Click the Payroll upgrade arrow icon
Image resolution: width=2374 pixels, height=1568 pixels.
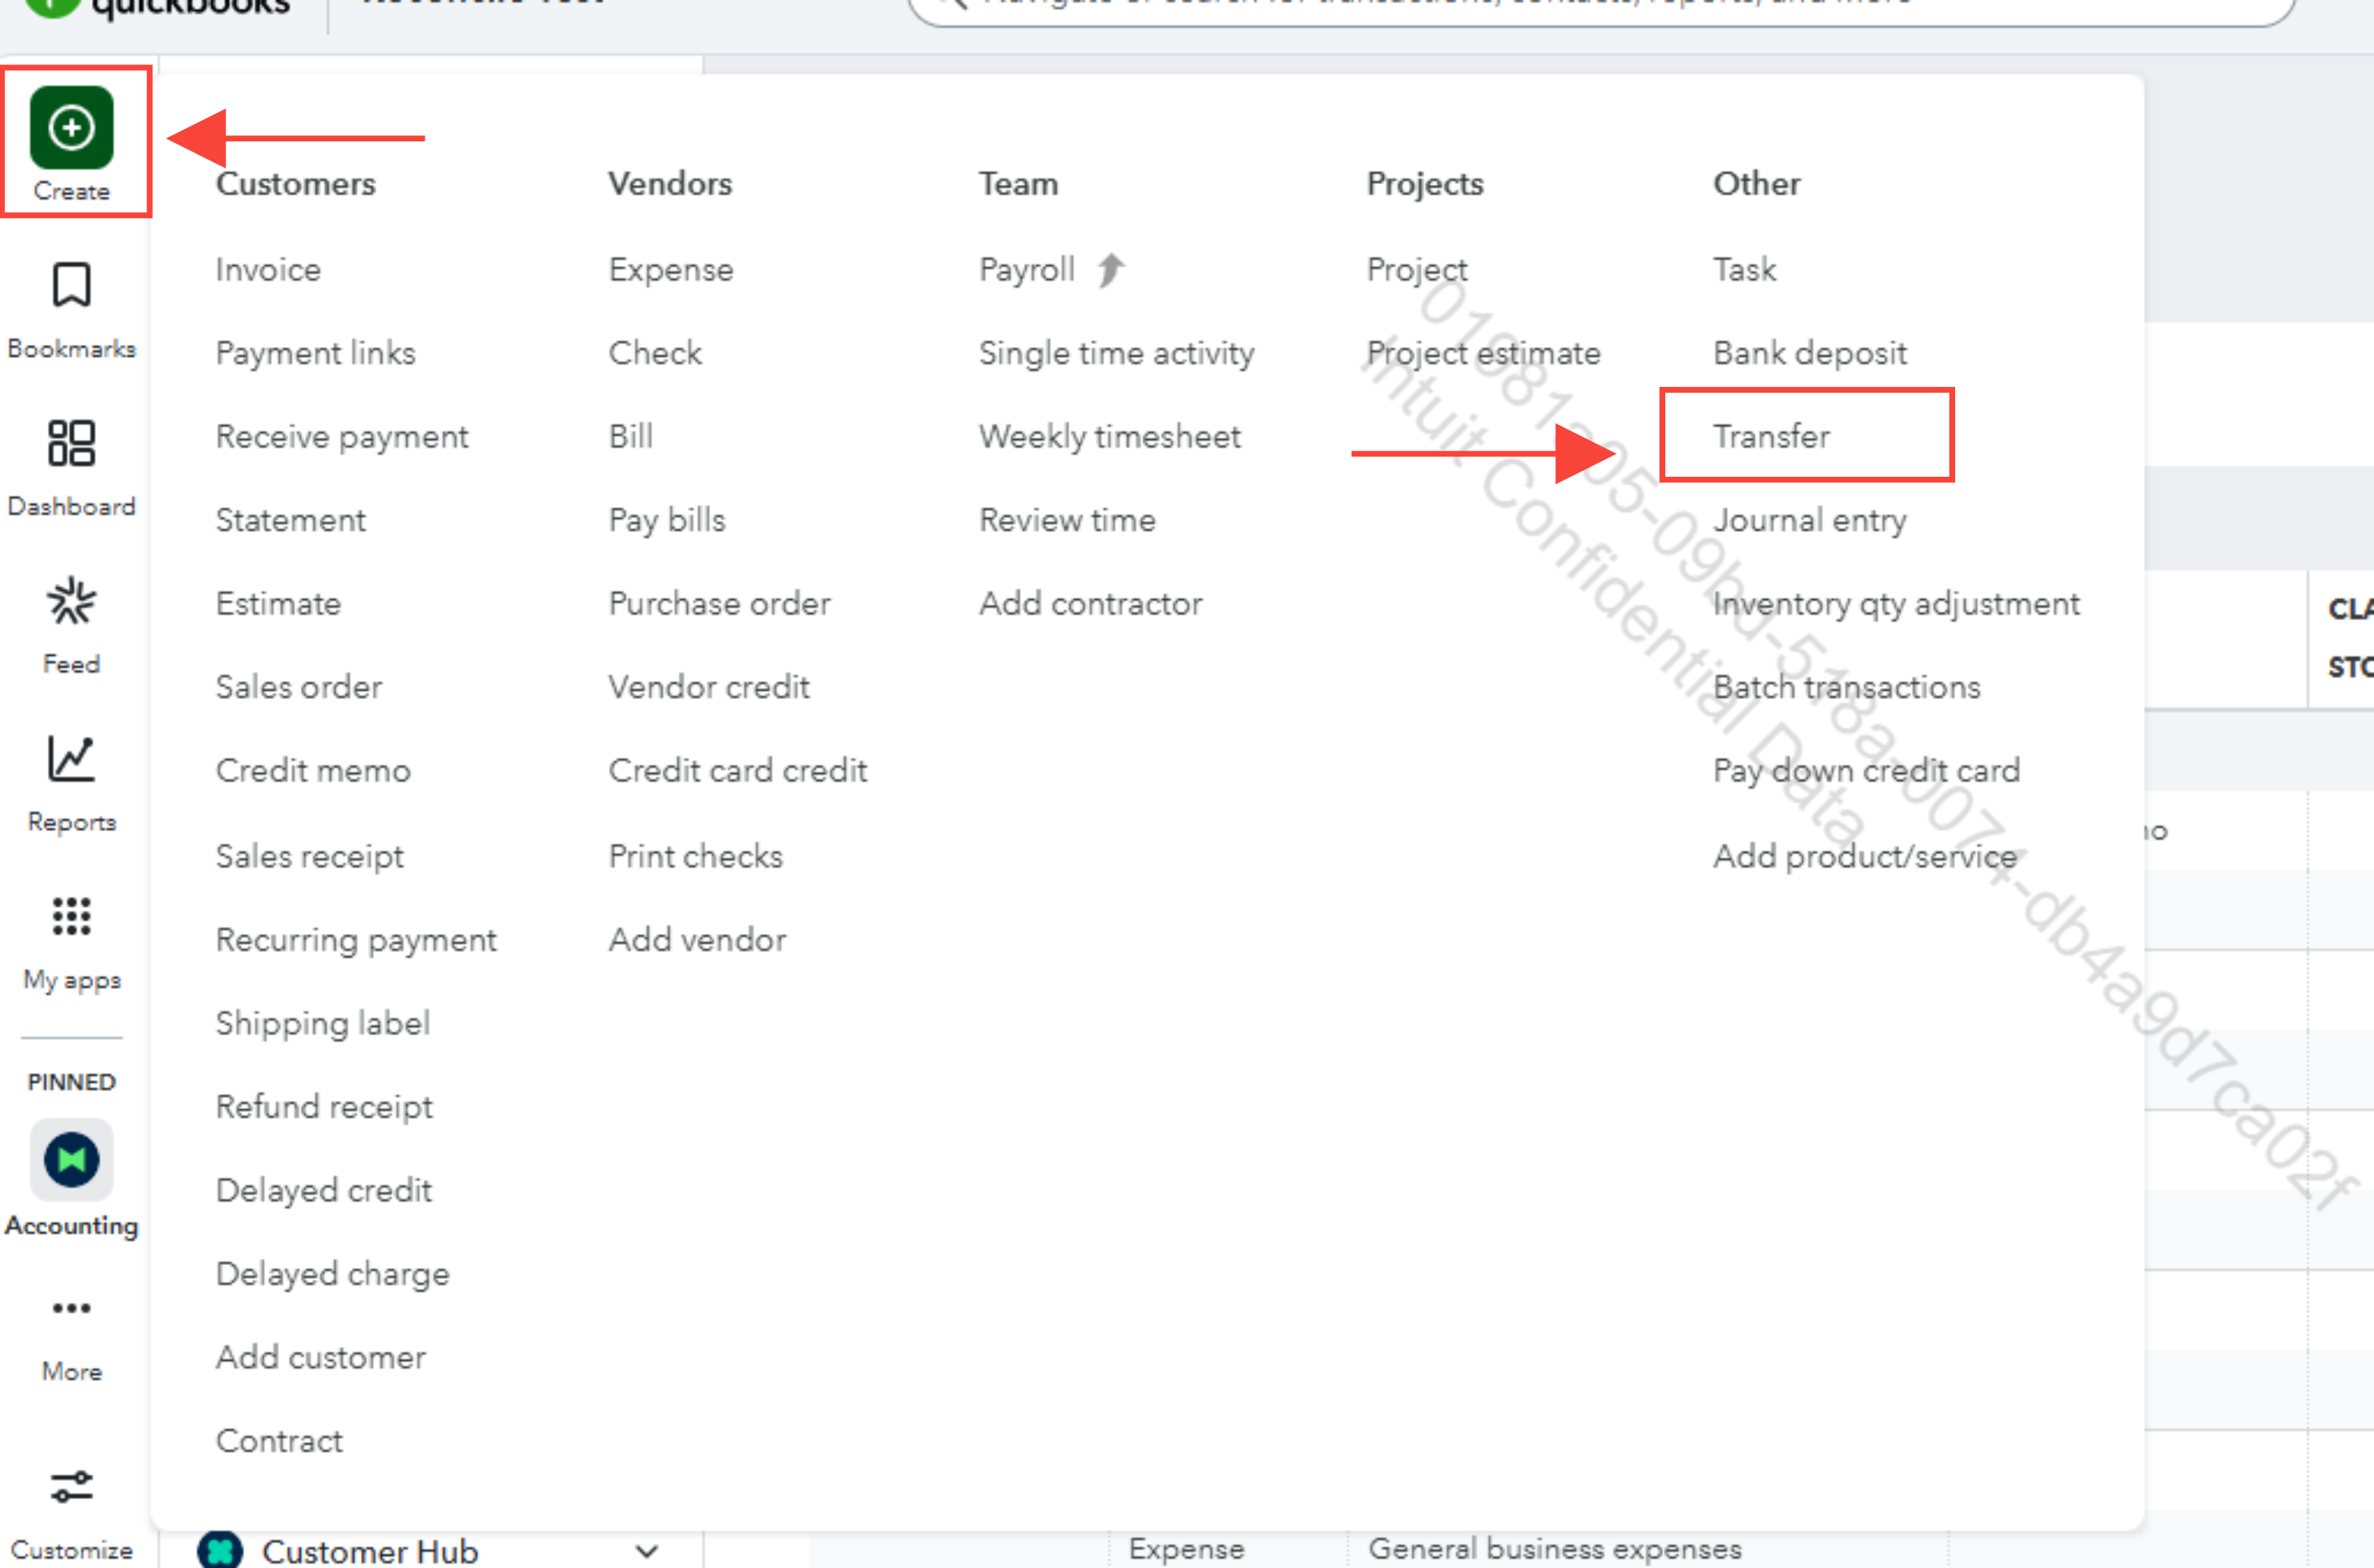(1110, 269)
